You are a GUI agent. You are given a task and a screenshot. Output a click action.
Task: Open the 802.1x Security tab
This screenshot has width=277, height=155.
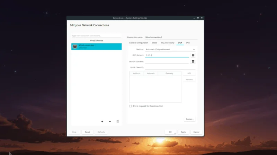point(168,43)
